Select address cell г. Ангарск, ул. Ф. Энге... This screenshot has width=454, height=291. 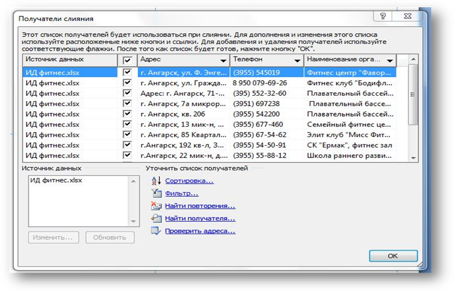183,73
